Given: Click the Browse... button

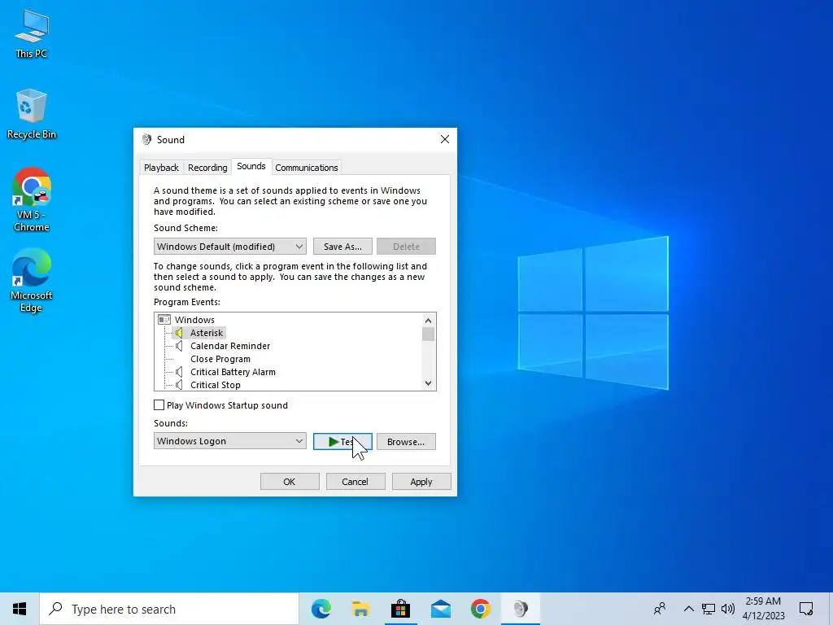Looking at the screenshot, I should tap(406, 441).
